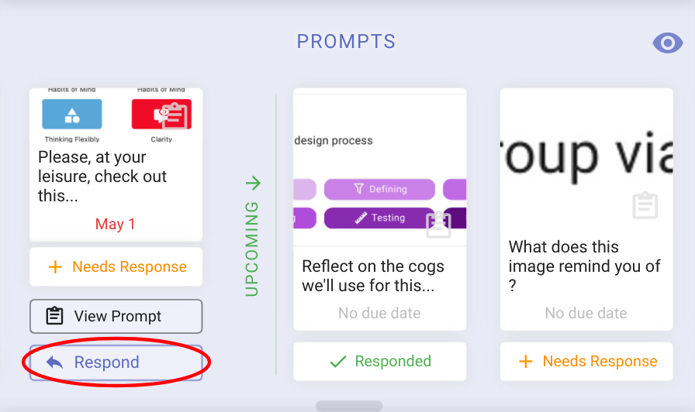Click the clipboard icon in View Prompt
Viewport: 695px width, 412px height.
click(54, 316)
